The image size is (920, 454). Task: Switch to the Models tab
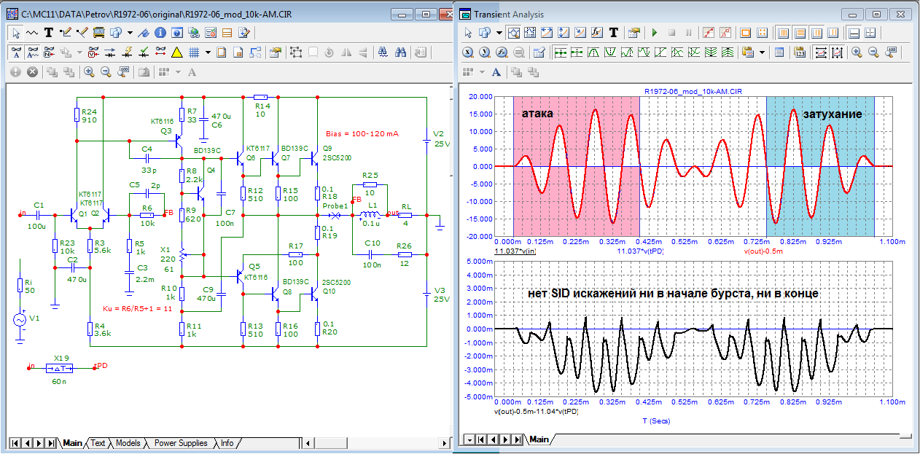pyautogui.click(x=128, y=443)
